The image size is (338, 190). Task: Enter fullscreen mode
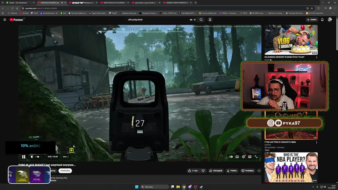256,157
